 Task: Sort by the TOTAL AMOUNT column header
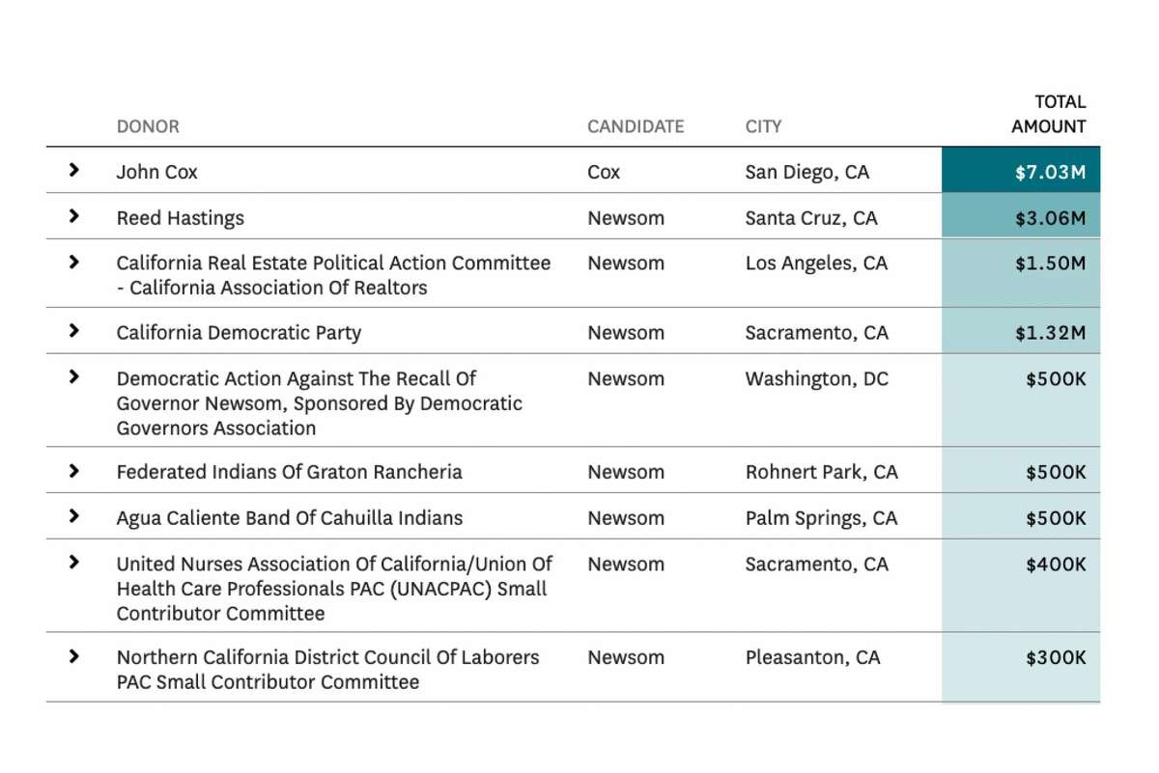[x=1049, y=114]
